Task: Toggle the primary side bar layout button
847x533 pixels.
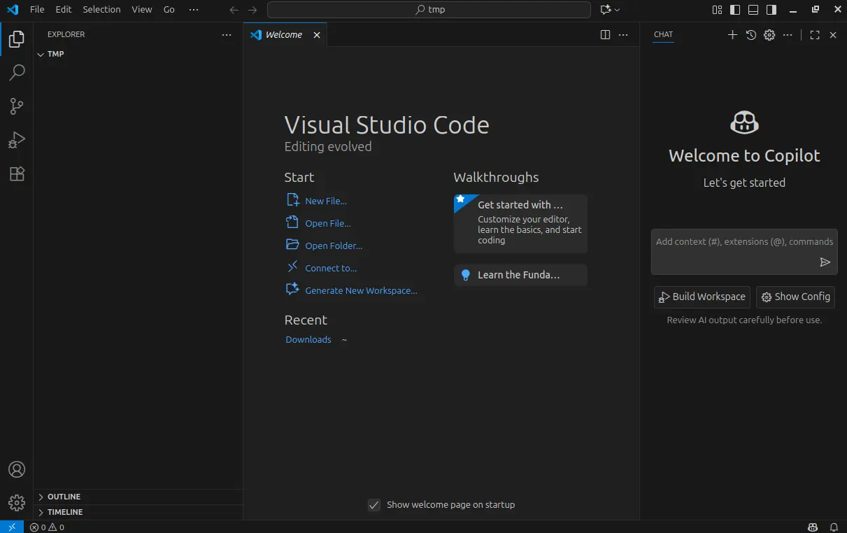Action: (735, 10)
